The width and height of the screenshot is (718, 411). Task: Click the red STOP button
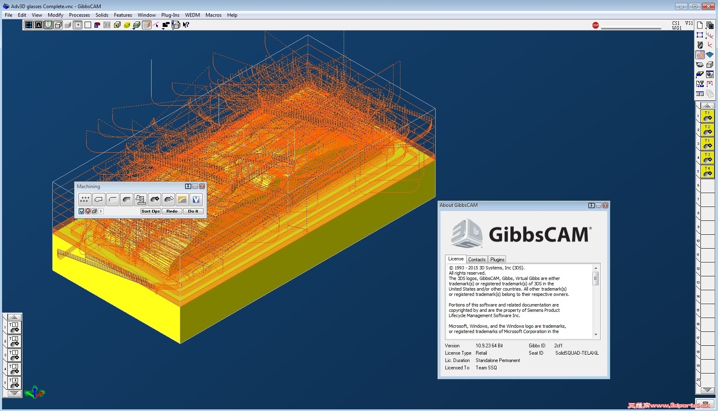pyautogui.click(x=595, y=25)
